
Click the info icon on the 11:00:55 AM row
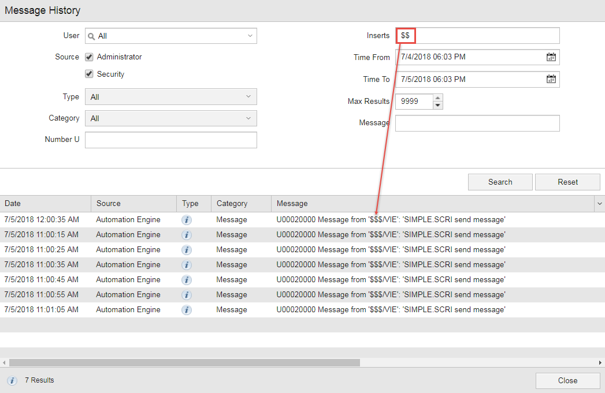click(186, 294)
